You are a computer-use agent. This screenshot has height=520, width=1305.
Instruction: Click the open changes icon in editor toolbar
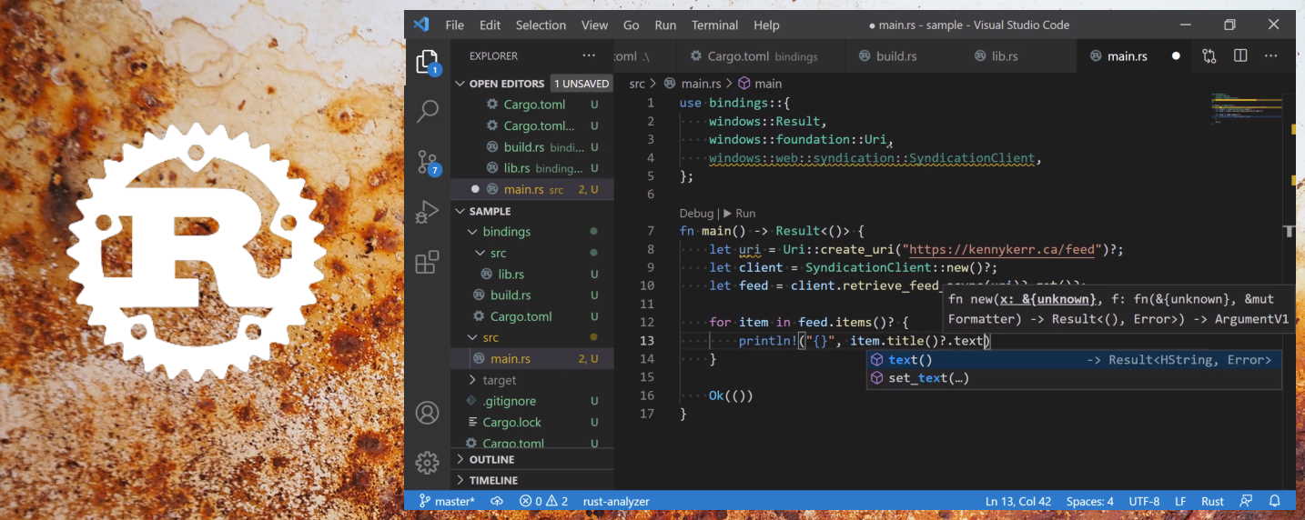[x=1209, y=55]
